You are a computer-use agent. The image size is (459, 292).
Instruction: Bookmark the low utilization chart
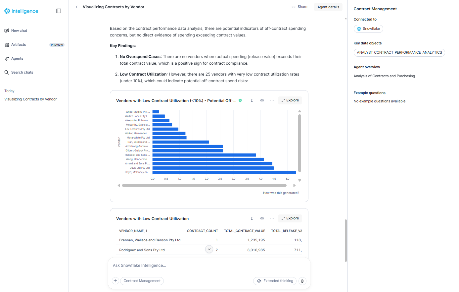coord(252,100)
